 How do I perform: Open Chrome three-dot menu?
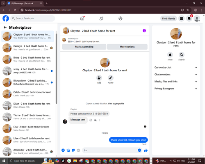pos(201,10)
